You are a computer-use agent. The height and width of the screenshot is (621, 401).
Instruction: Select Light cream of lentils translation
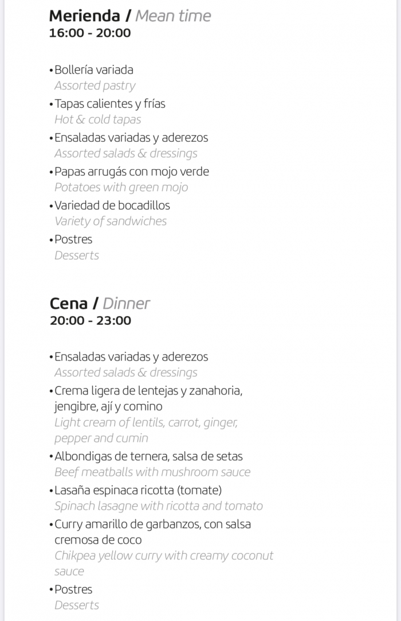pyautogui.click(x=146, y=430)
